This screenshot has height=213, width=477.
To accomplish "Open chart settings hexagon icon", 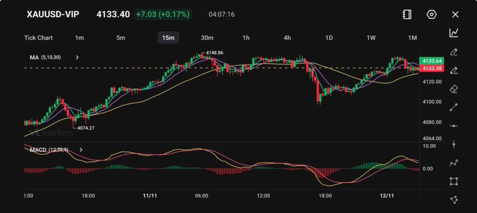I will (x=431, y=14).
